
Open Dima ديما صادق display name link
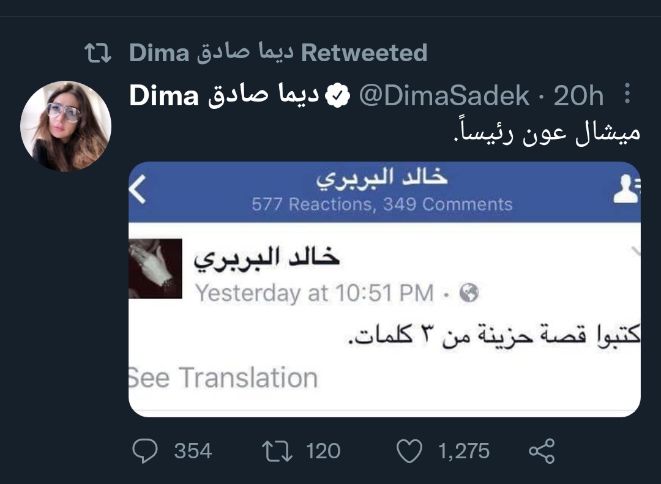[x=225, y=95]
